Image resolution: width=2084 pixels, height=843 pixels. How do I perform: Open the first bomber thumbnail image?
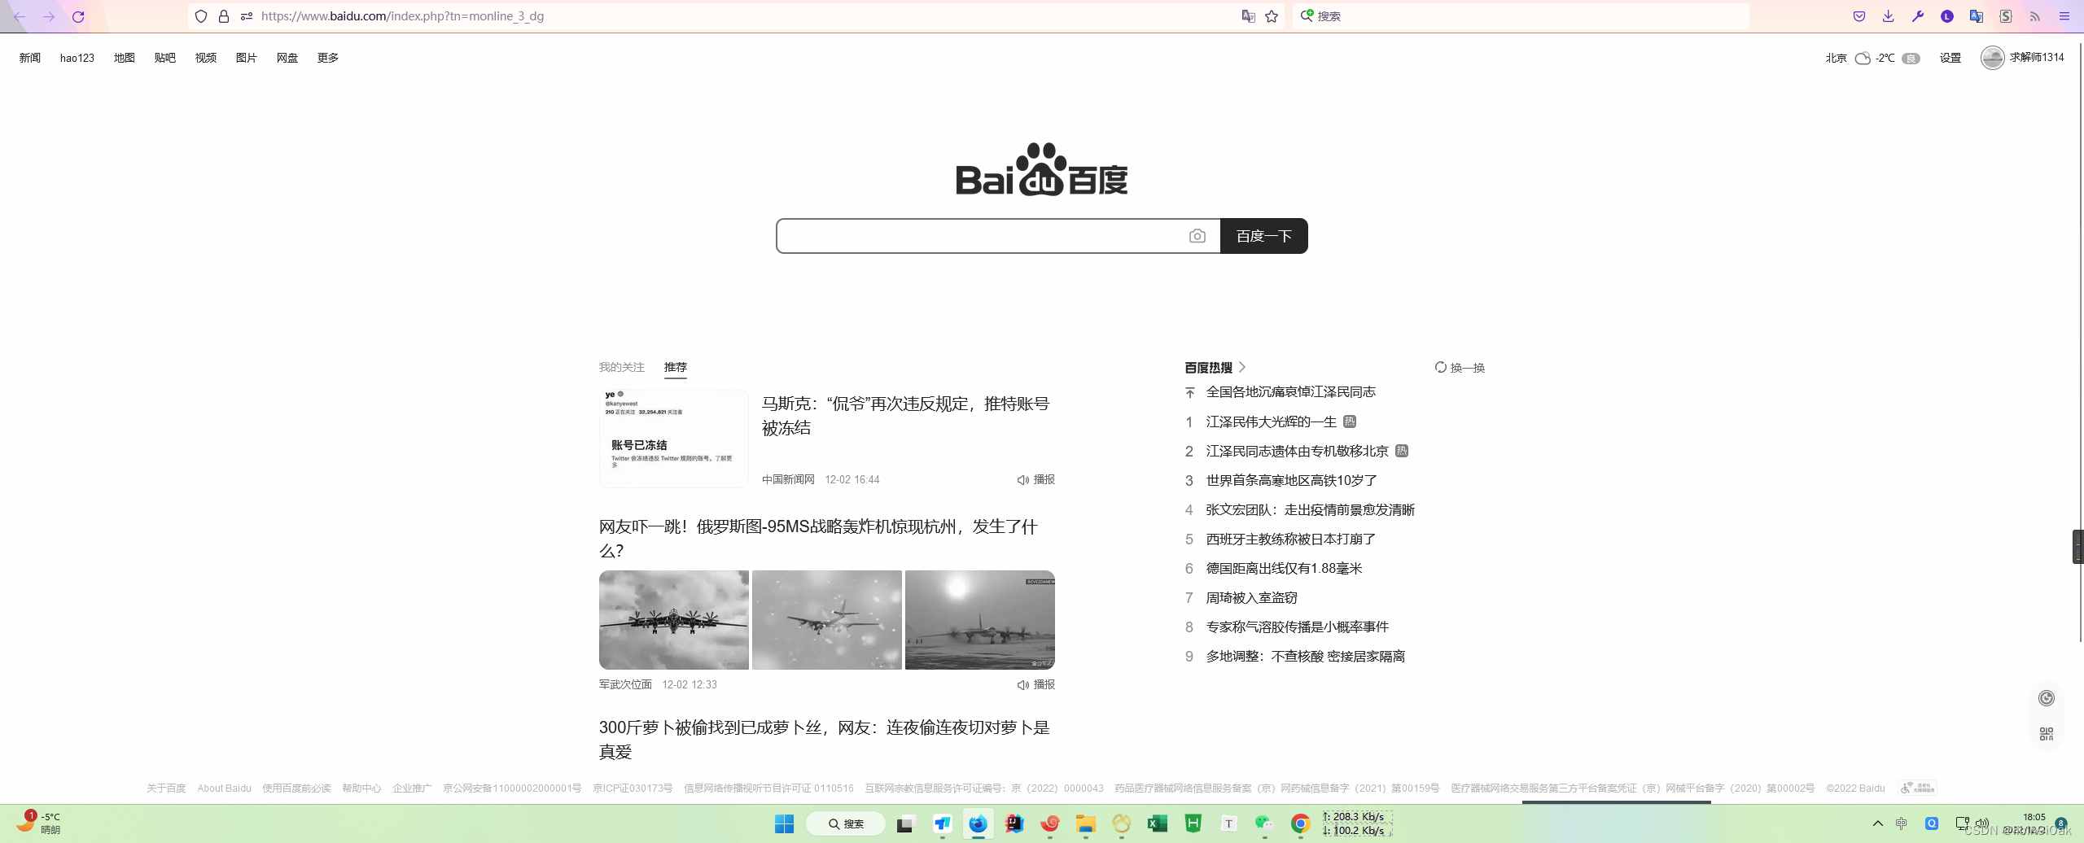point(674,620)
